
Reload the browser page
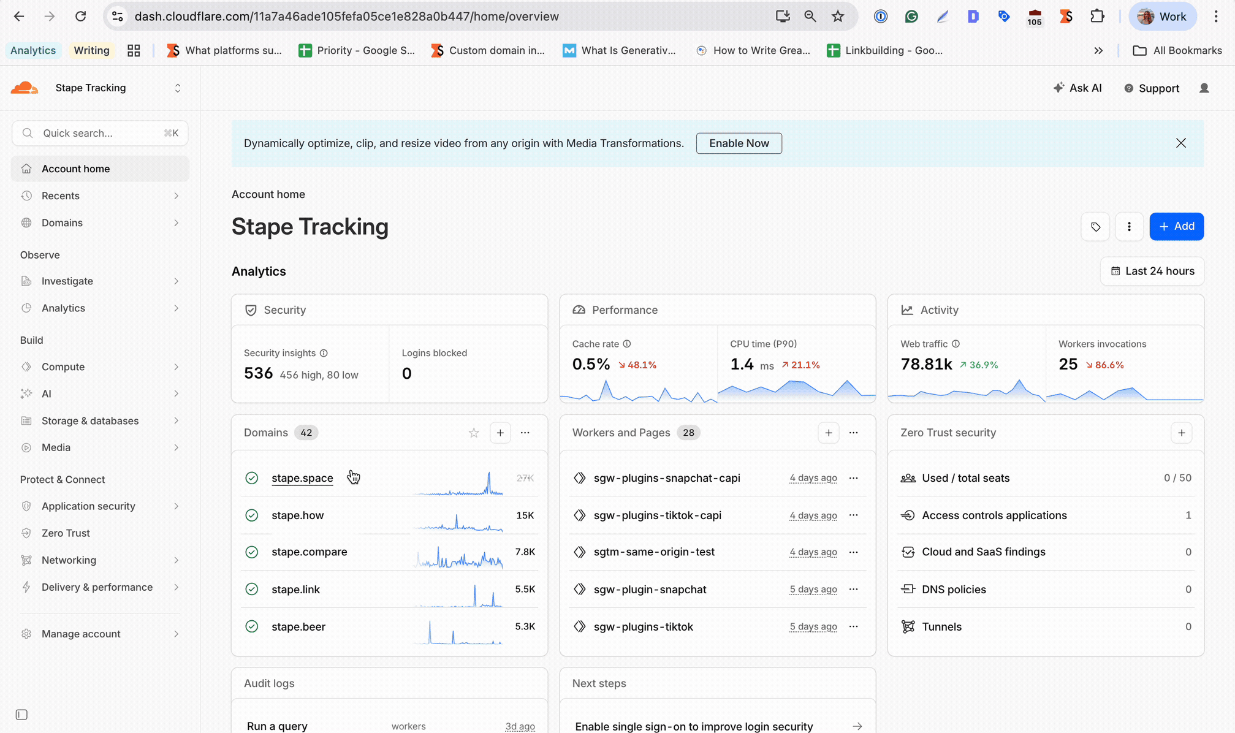(80, 17)
